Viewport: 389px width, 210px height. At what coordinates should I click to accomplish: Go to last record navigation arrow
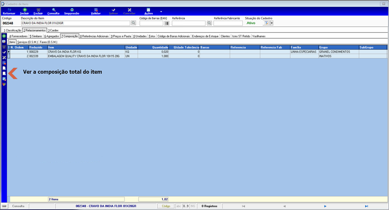pos(367,206)
